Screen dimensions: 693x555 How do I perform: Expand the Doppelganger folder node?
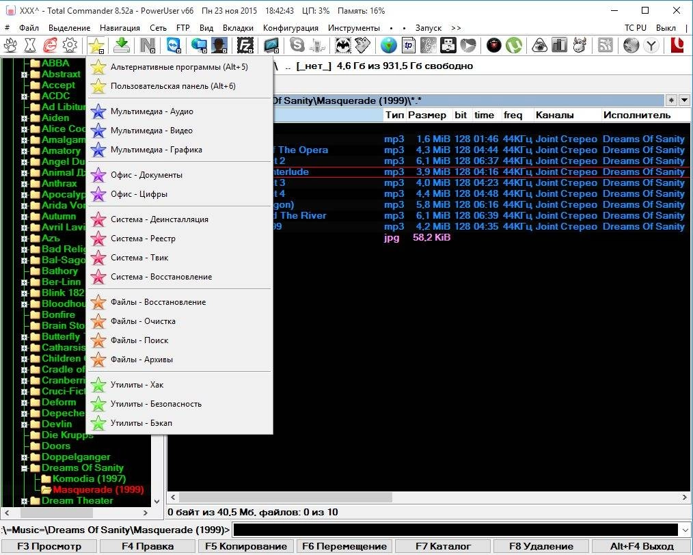[x=25, y=457]
